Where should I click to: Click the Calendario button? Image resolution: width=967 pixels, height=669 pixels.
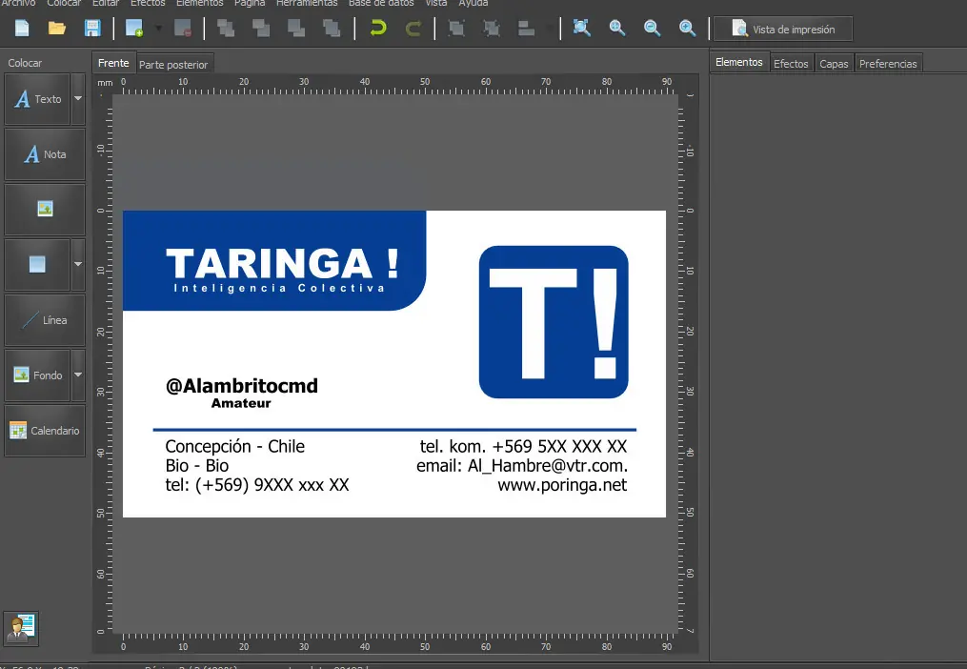tap(45, 431)
